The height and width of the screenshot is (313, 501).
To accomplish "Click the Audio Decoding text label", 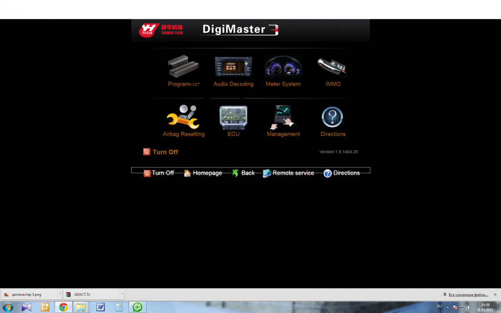I will (x=233, y=84).
